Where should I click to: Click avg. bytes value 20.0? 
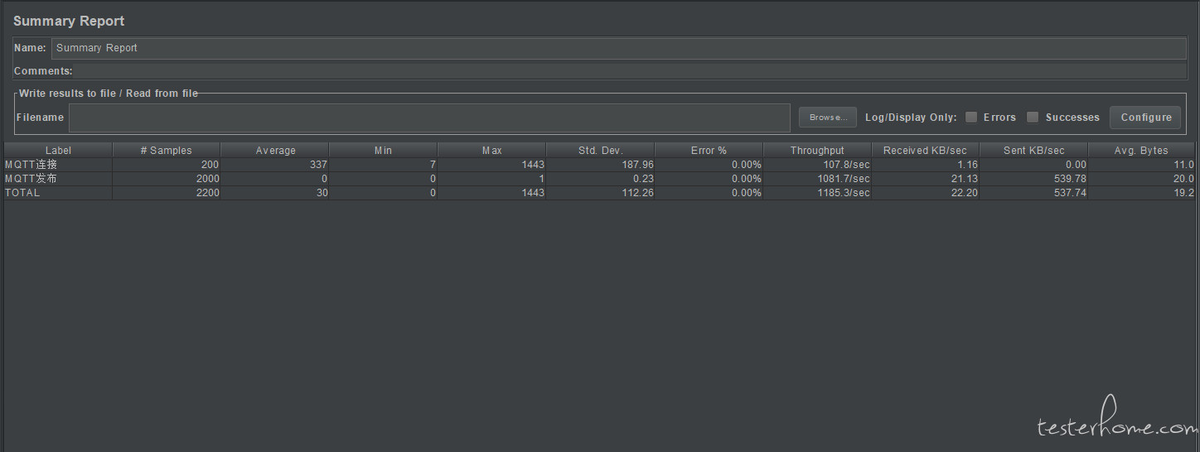pos(1183,179)
